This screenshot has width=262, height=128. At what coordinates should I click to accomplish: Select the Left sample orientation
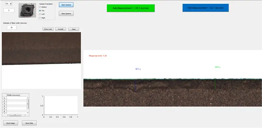tap(40, 14)
